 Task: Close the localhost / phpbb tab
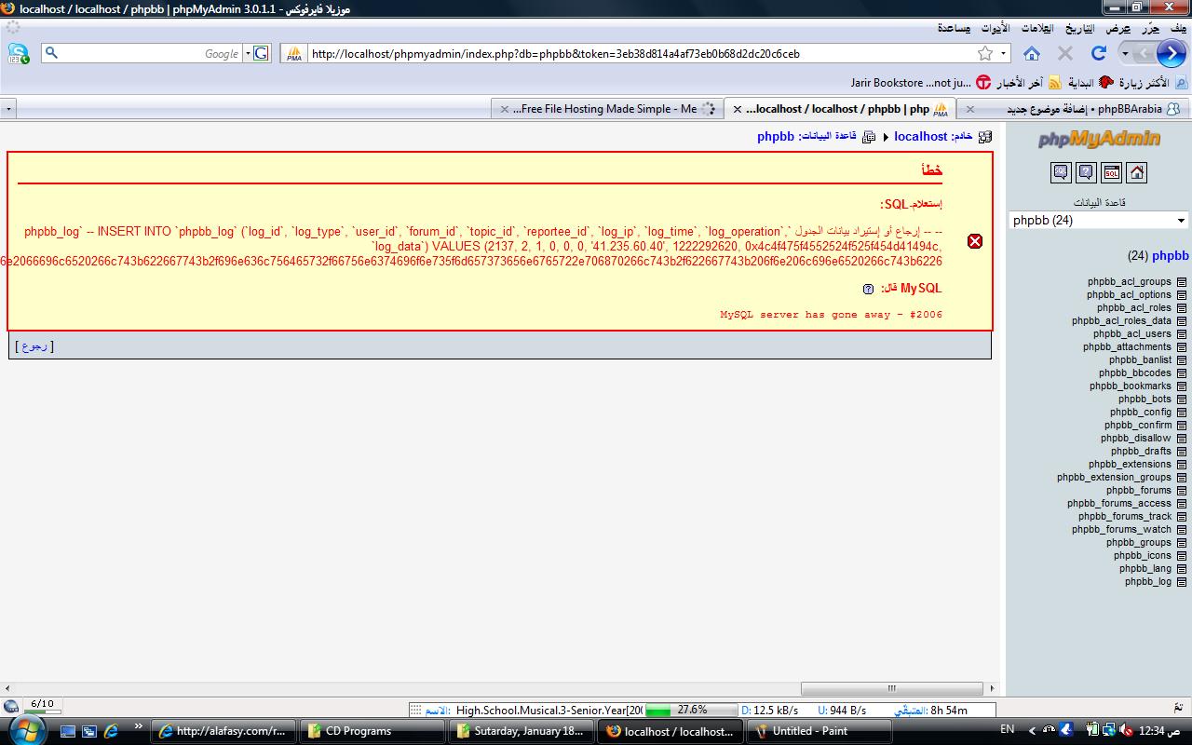[738, 109]
